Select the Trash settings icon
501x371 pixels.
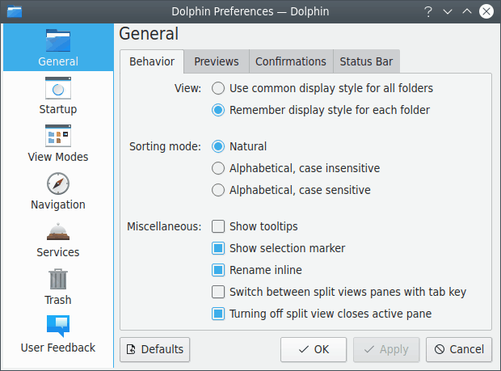(58, 279)
